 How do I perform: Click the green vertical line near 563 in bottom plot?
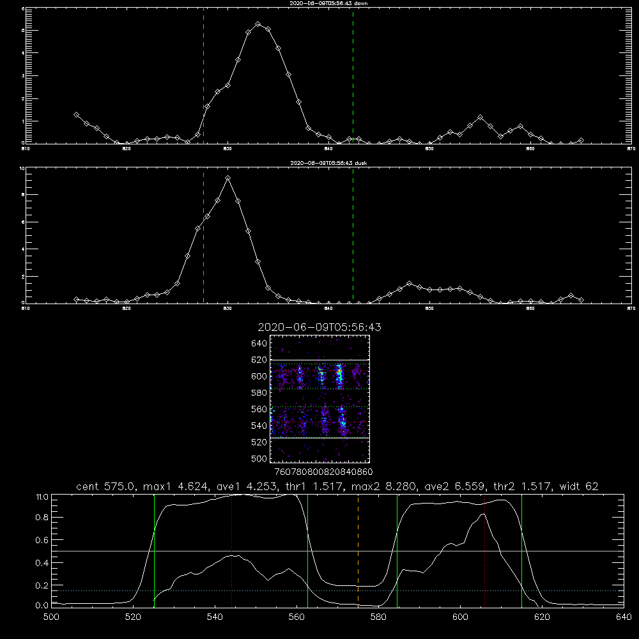(x=308, y=550)
